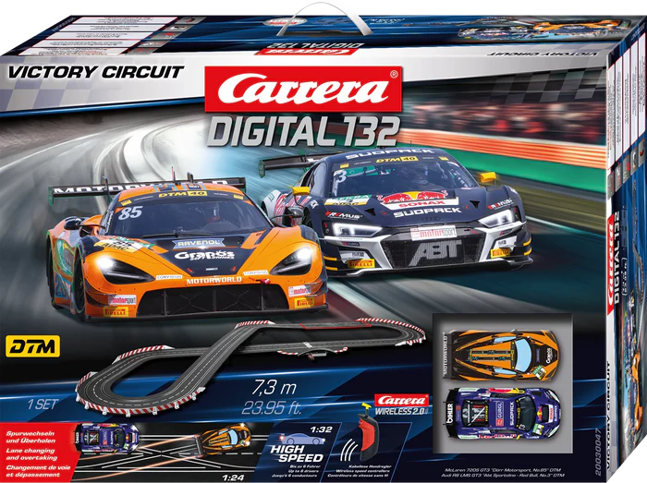Click the vertical DIGITAL 132 text on the side panel
Screen dimensions: 647x483
[617, 258]
